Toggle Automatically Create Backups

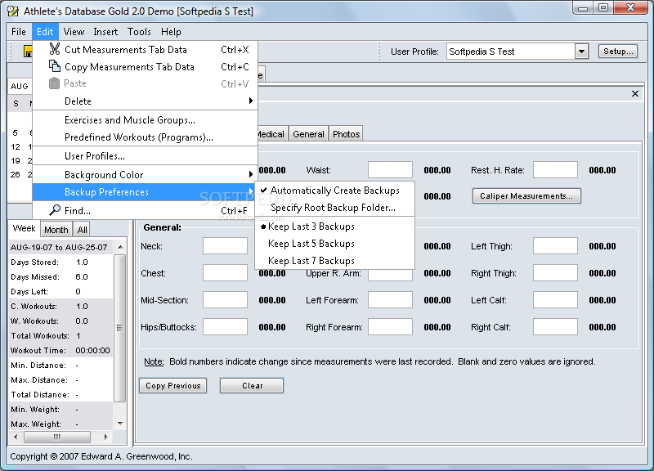[334, 191]
